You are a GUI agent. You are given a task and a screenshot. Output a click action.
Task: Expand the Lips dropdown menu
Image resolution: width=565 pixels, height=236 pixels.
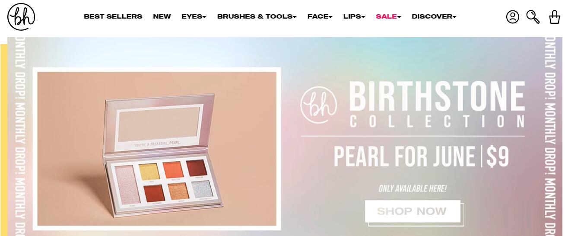coord(354,16)
